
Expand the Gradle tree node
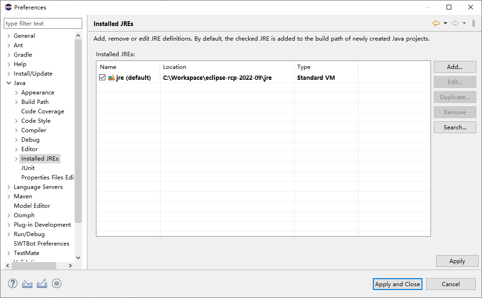[x=9, y=55]
